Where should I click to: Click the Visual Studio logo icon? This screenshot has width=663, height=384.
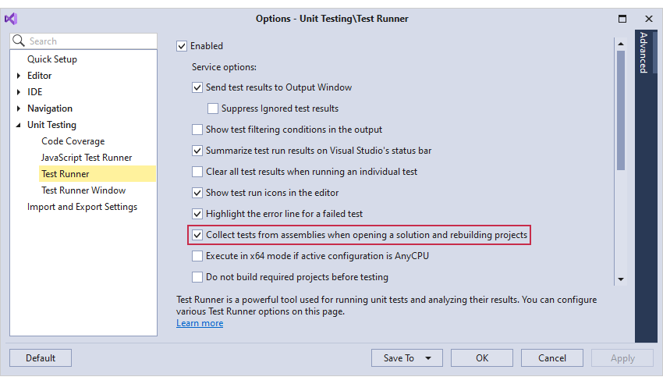tap(11, 19)
